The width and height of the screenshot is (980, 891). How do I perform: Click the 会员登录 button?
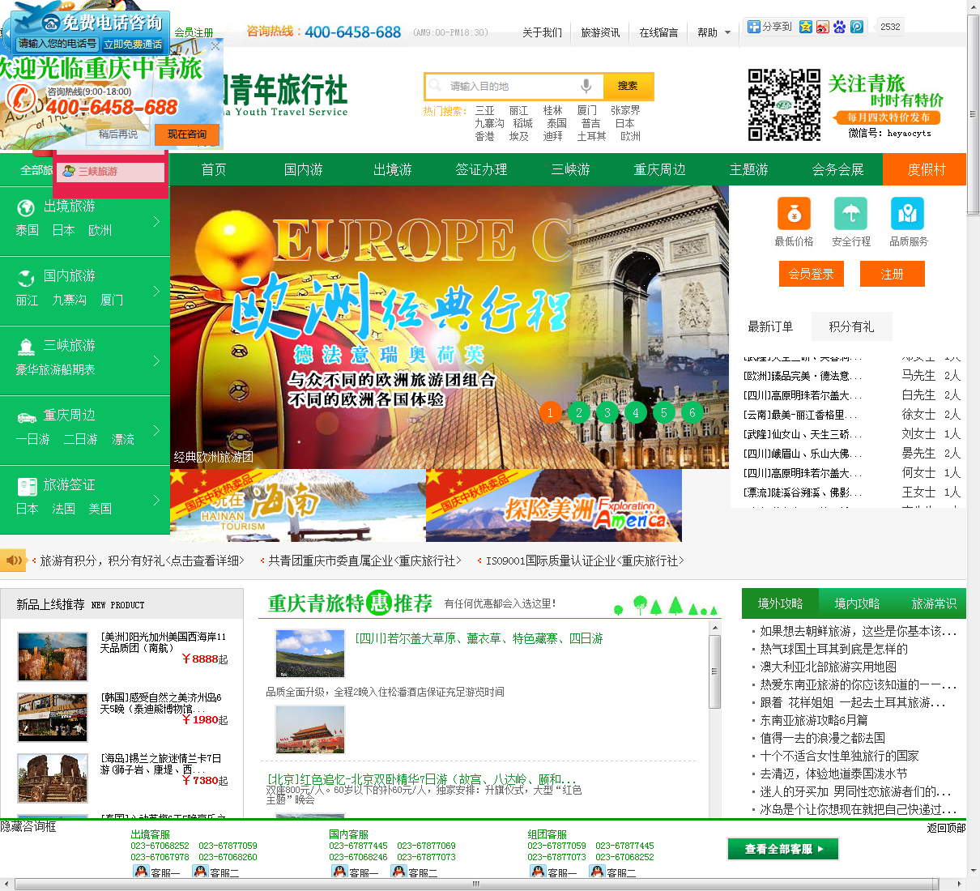point(811,274)
